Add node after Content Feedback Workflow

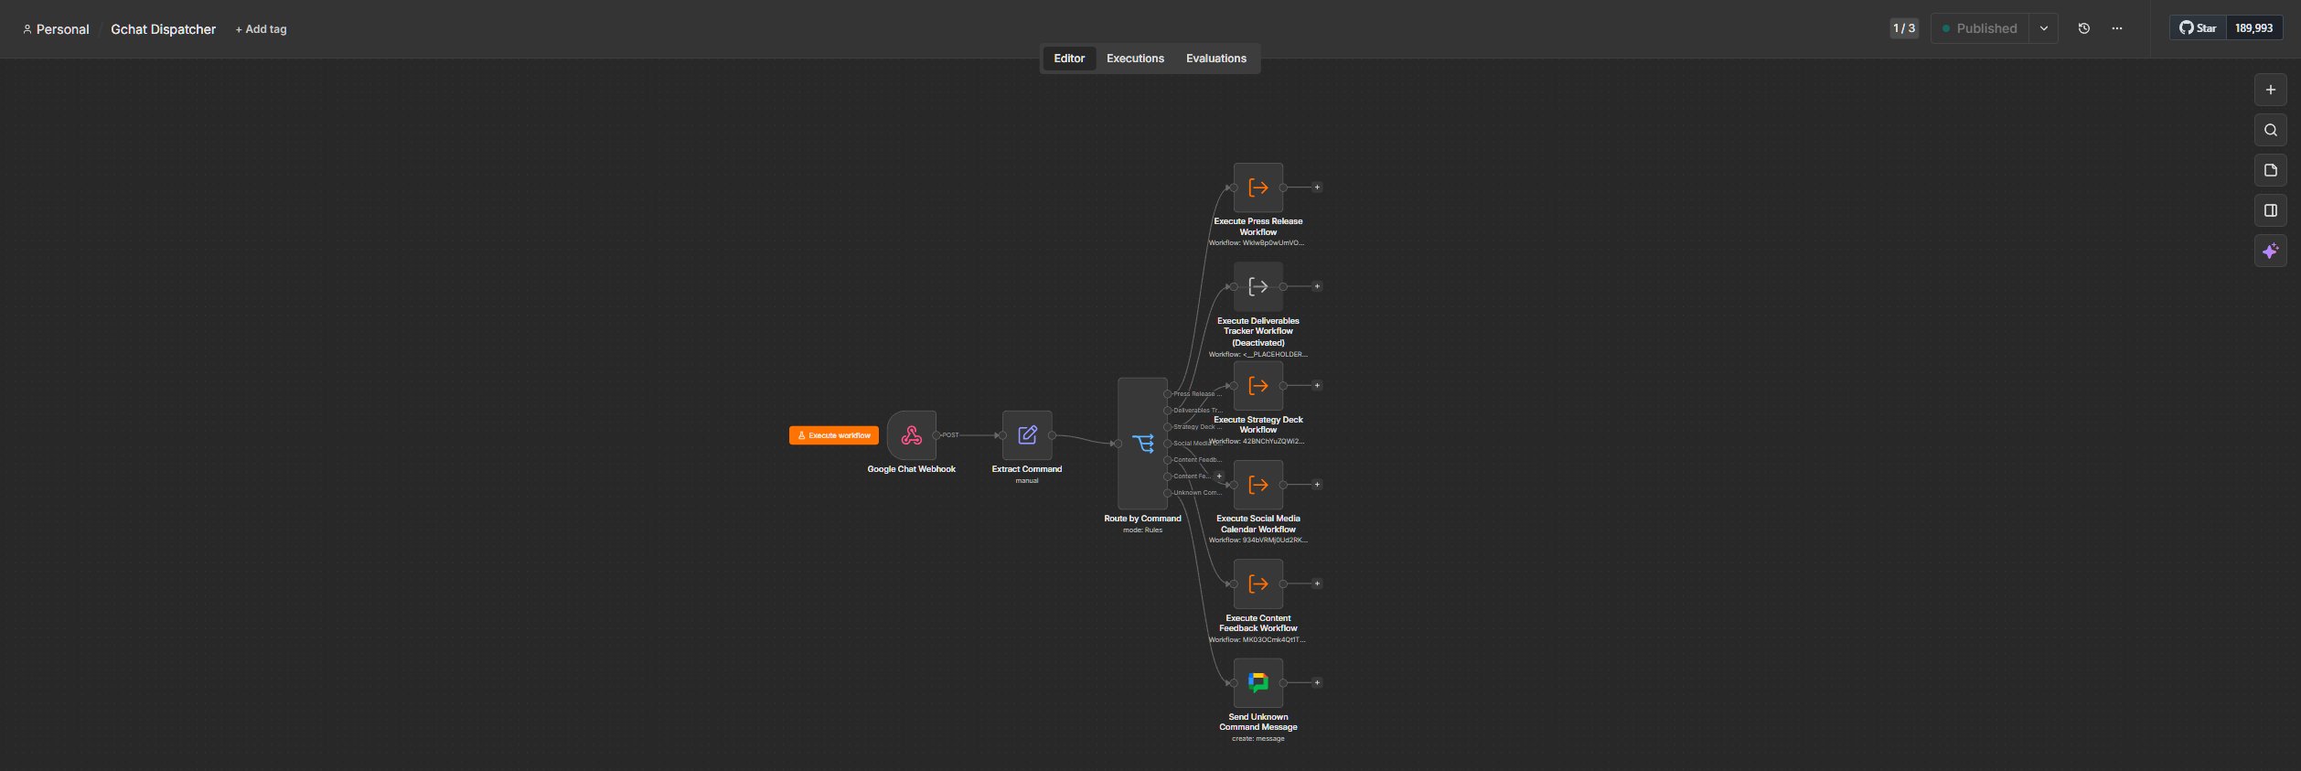tap(1317, 584)
